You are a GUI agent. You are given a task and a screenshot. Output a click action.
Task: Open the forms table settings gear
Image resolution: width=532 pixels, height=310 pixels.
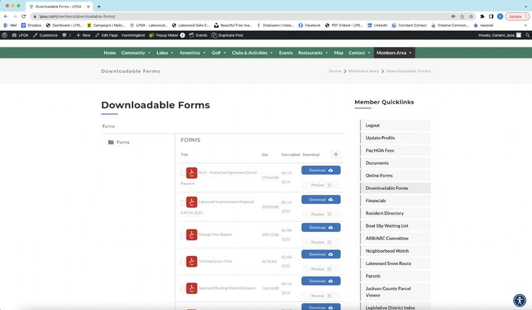pos(336,155)
